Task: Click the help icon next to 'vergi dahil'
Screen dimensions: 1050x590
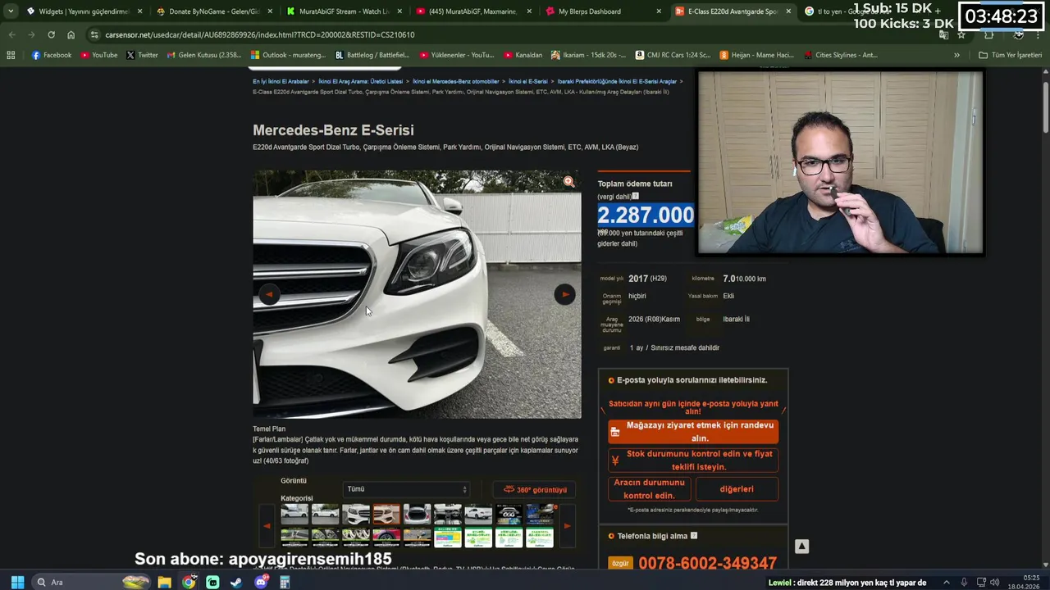Action: point(635,196)
